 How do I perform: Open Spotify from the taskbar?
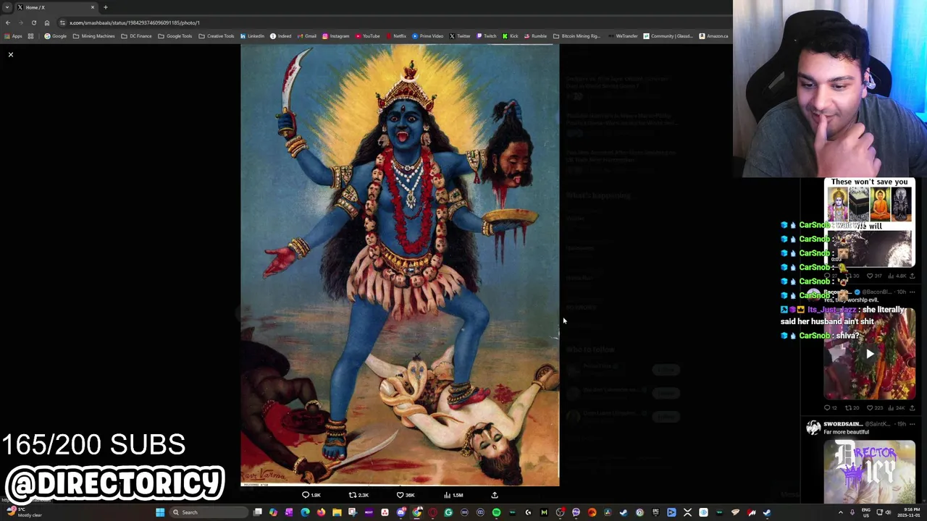[x=496, y=512]
